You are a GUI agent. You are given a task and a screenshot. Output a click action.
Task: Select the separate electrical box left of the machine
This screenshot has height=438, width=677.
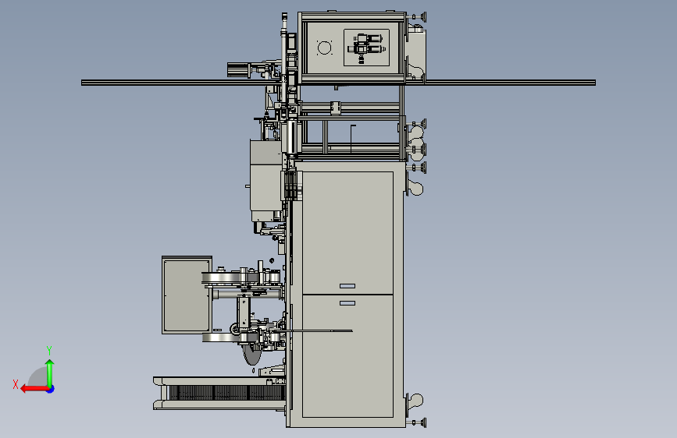coord(187,295)
